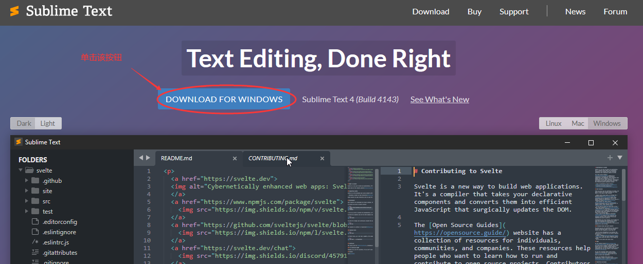The image size is (643, 264).
Task: Open the Buy page in navigation
Action: pyautogui.click(x=474, y=12)
